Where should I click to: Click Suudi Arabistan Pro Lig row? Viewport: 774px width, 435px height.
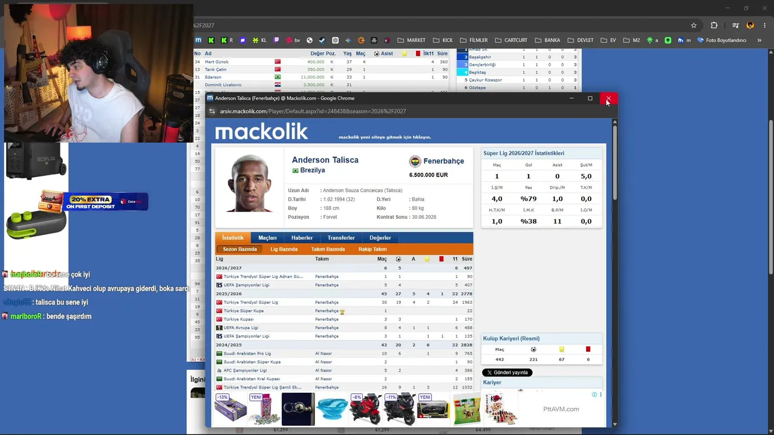tap(344, 353)
